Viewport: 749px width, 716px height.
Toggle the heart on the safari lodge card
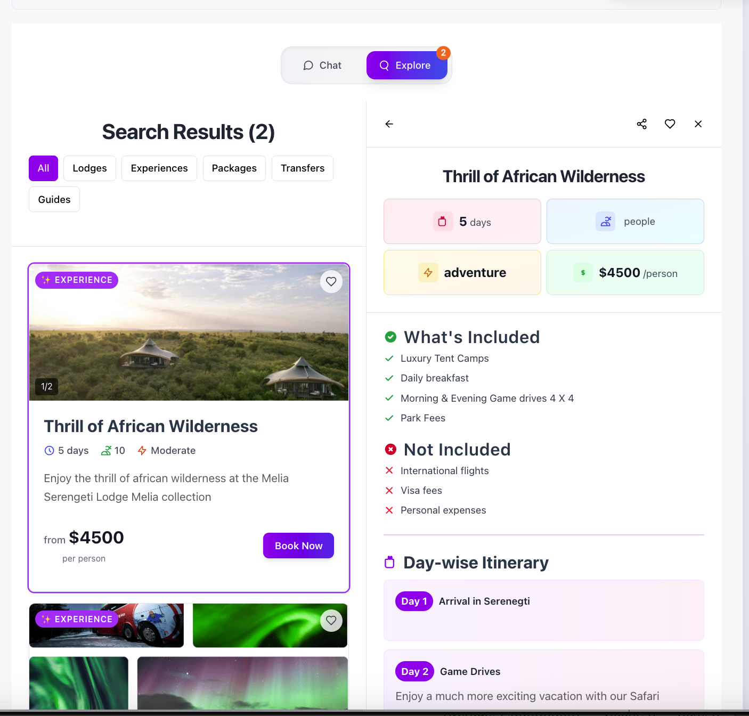331,281
